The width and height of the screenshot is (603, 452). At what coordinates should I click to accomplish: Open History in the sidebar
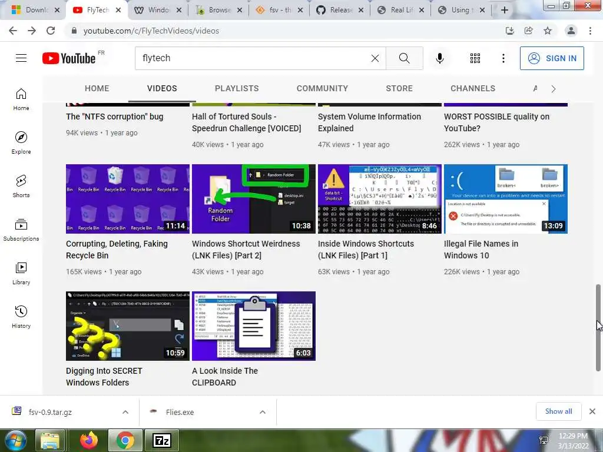point(21,317)
